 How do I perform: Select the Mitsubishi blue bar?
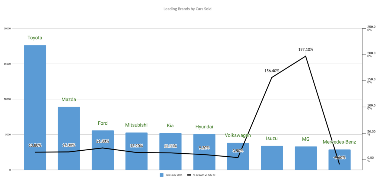136,160
